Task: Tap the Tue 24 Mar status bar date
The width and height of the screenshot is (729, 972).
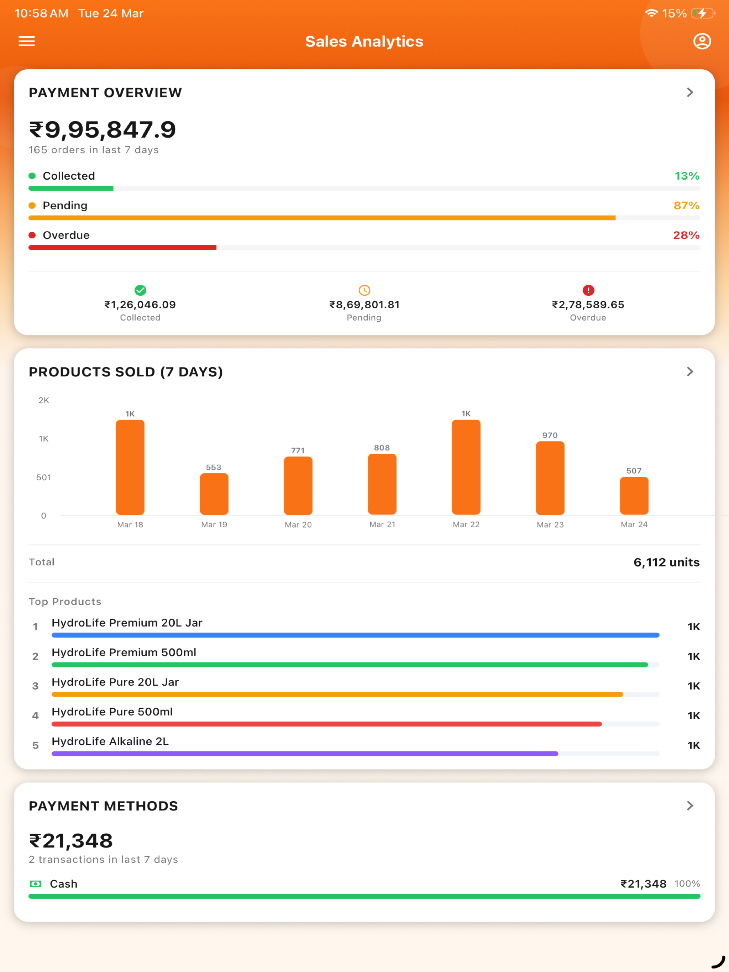Action: 111,13
